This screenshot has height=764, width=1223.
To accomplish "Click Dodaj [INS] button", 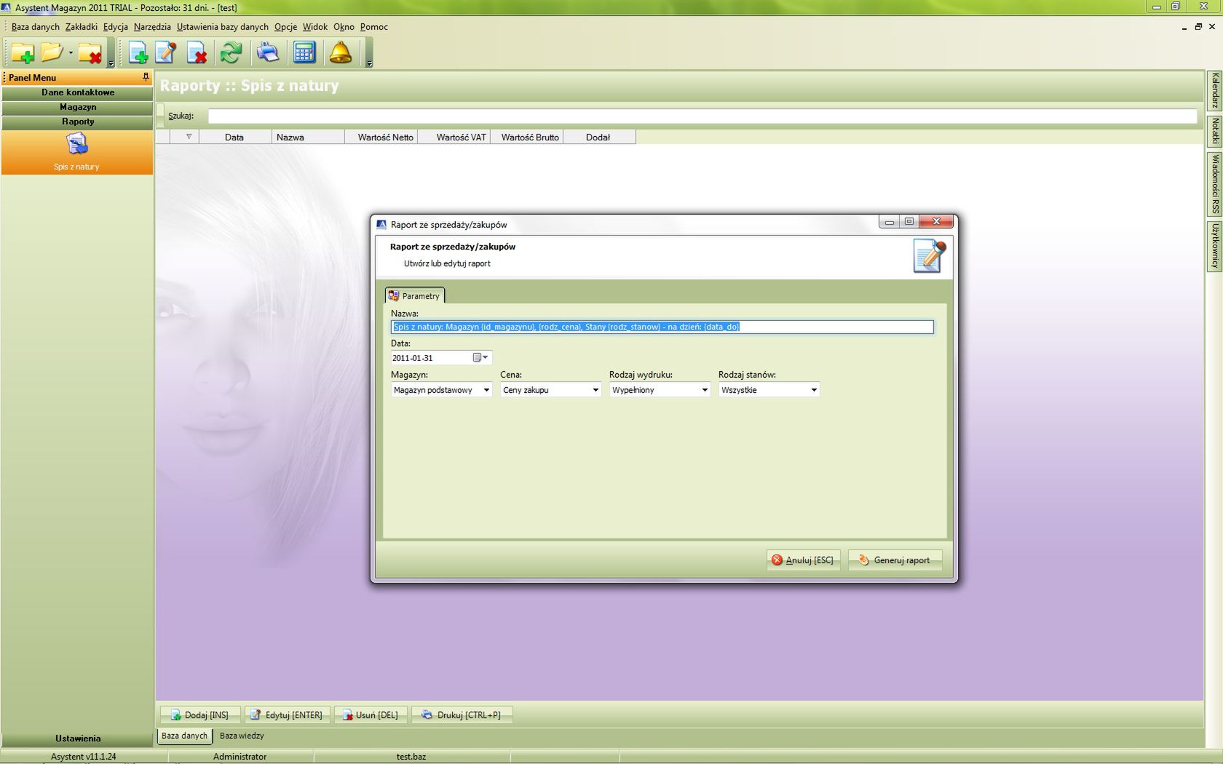I will click(199, 715).
